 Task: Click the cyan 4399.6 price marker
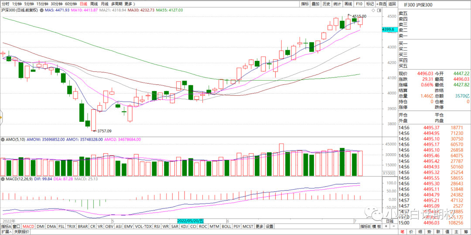tap(389, 29)
